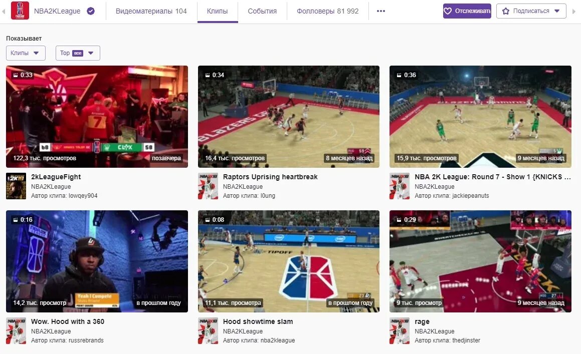581x354 pixels.
Task: Click clip author thedjinster
Action: (466, 340)
